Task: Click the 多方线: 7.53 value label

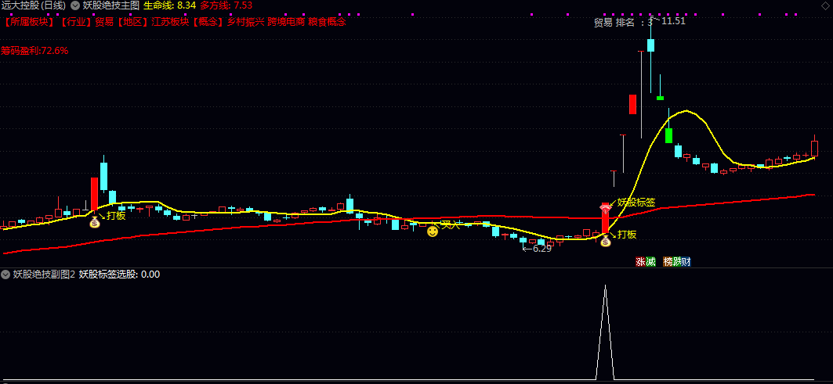Action: coord(226,5)
